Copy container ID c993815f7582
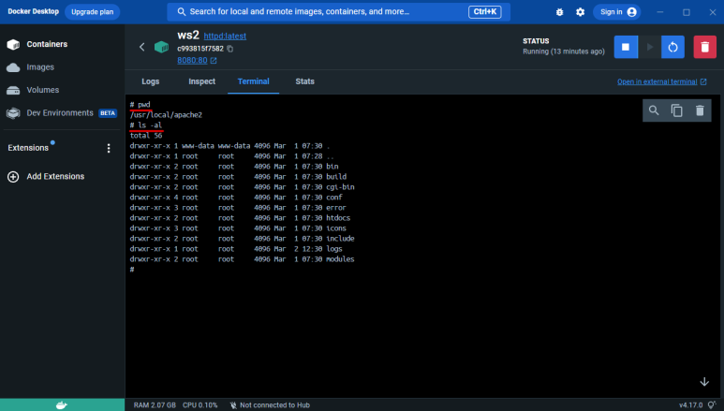Screen dimensions: 724x411 tap(230, 49)
